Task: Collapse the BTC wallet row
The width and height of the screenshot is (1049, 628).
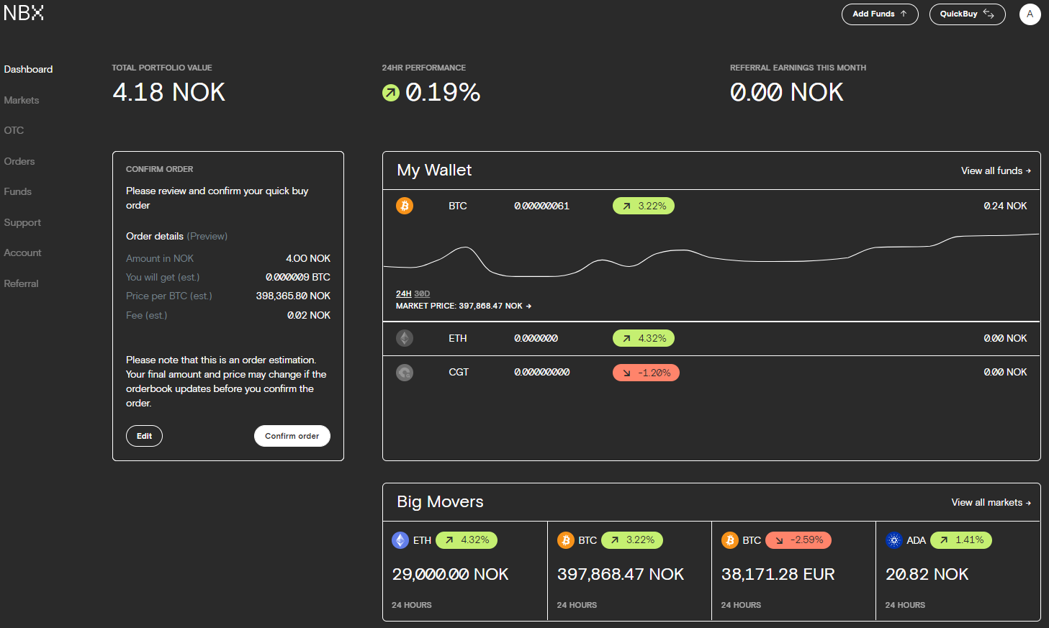Action: [x=792, y=206]
